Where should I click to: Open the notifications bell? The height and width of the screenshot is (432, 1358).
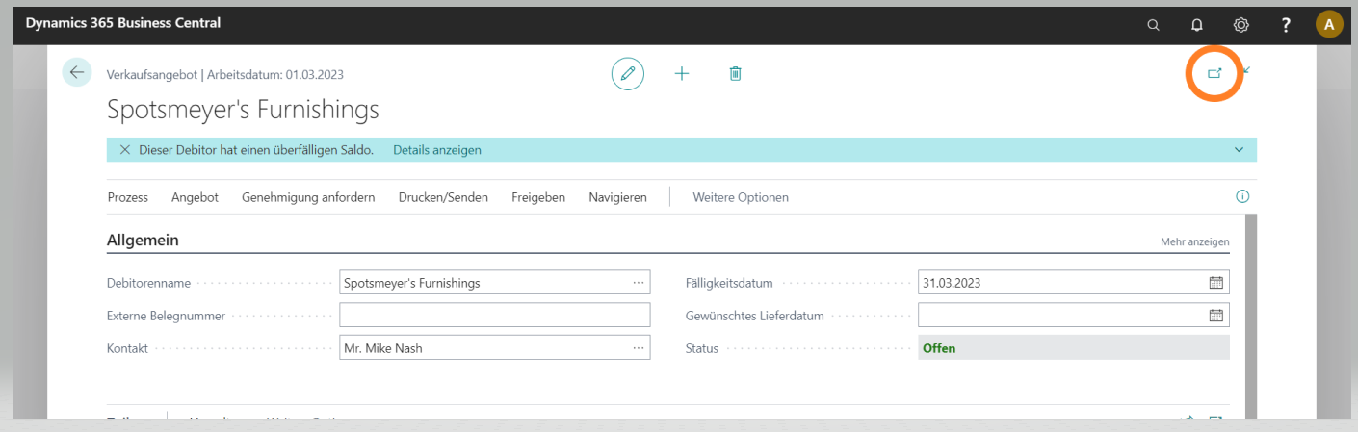coord(1197,26)
